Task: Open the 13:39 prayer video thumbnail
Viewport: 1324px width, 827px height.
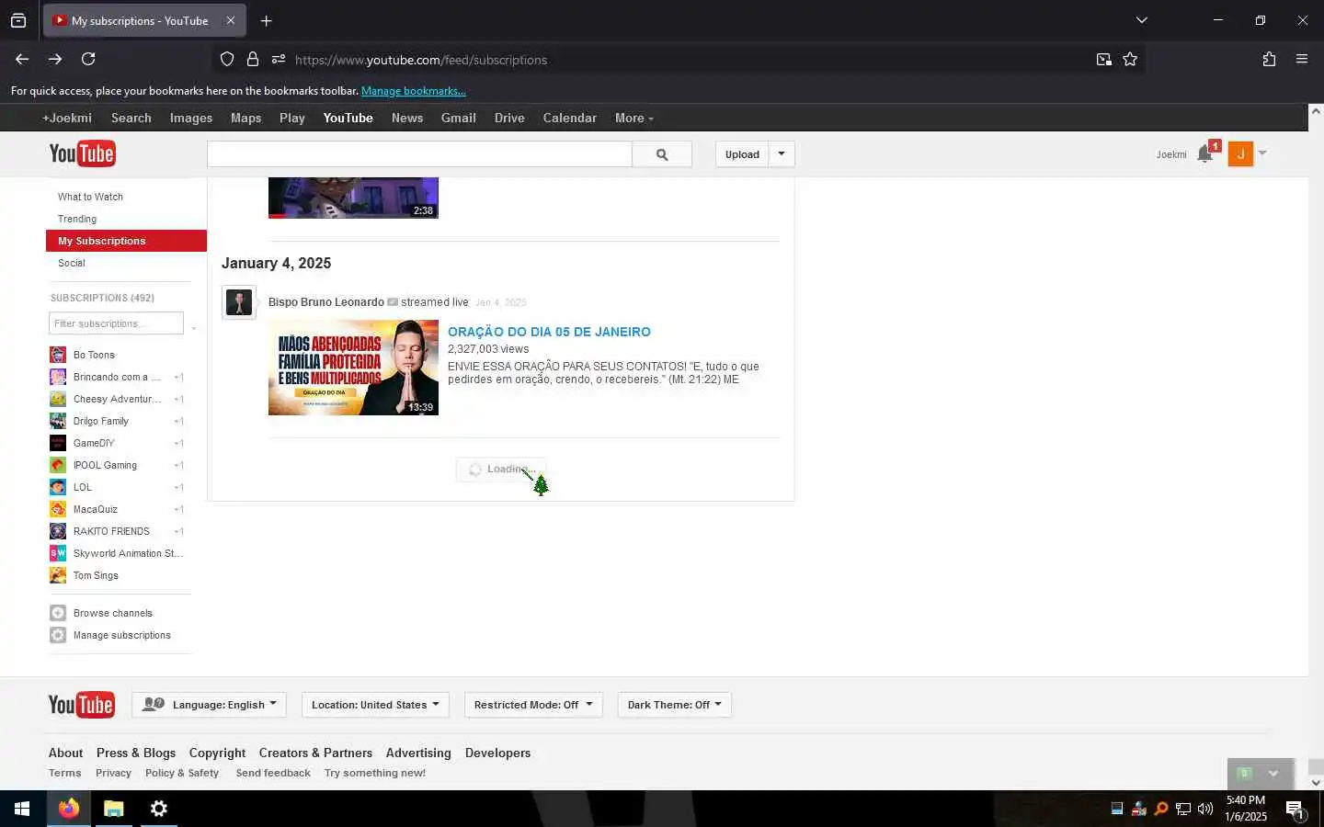Action: 353,368
